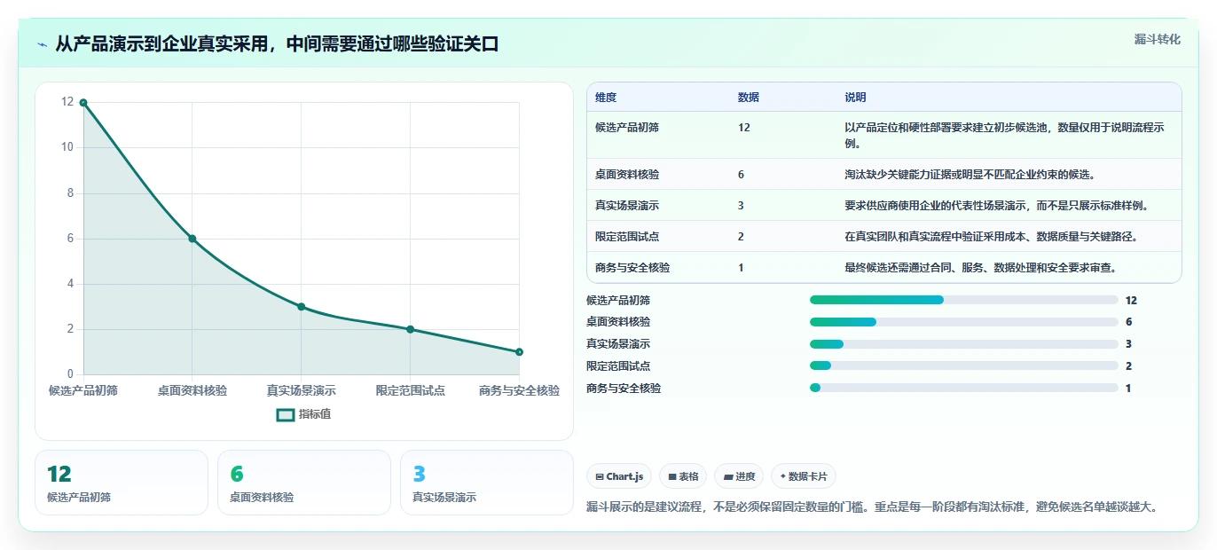1217x550 pixels.
Task: Click the 维度 column header
Action: click(x=606, y=98)
